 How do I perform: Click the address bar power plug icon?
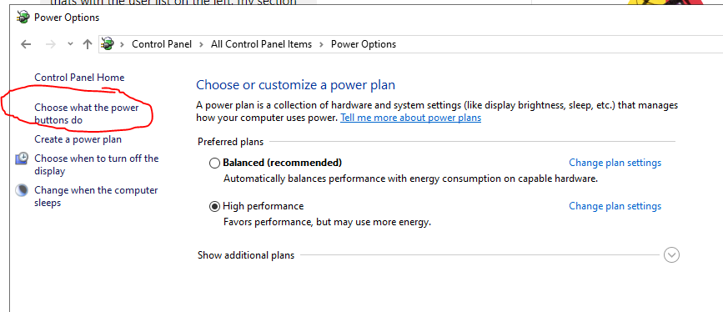(108, 44)
